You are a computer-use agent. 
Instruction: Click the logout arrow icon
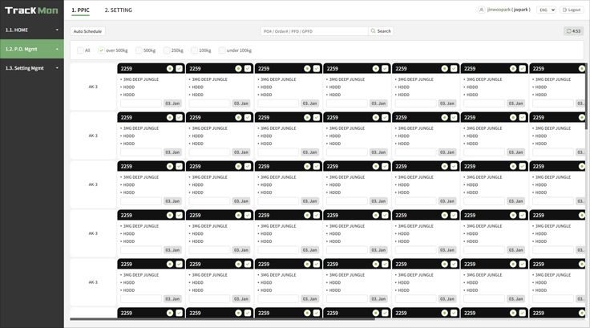tap(565, 10)
